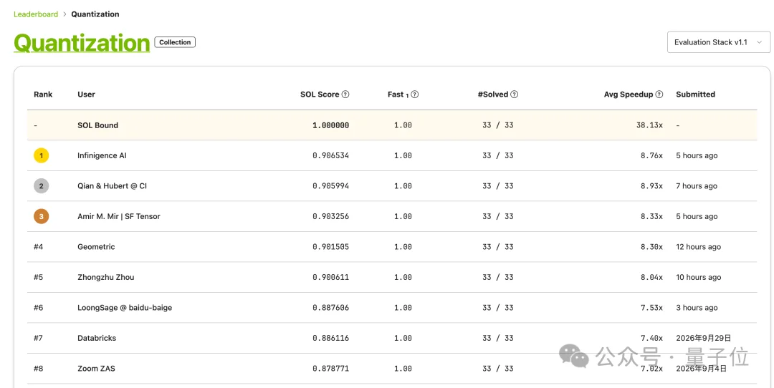Open the LoongSage @ baidu-baige entry
This screenshot has height=388, width=774.
tap(125, 308)
